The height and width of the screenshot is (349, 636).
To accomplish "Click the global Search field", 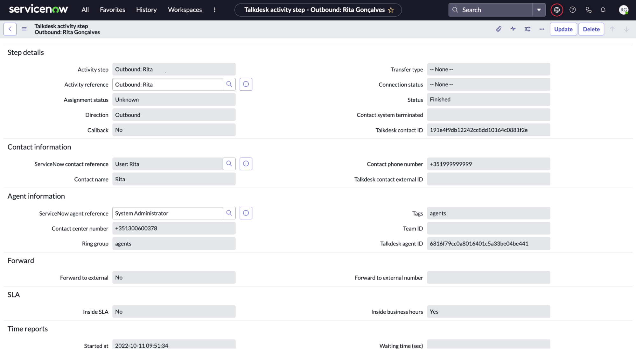I will coord(490,10).
